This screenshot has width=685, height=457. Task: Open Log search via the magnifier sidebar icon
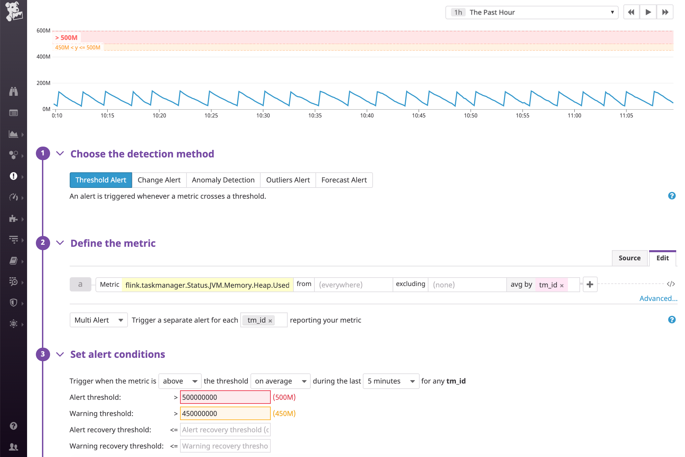[14, 282]
